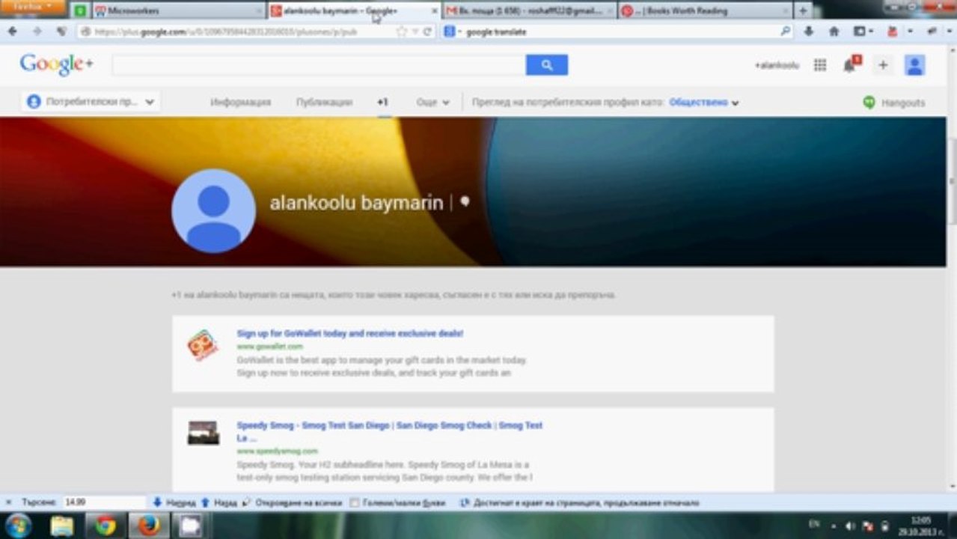Open the downloads arrow icon
957x539 pixels.
(x=809, y=31)
